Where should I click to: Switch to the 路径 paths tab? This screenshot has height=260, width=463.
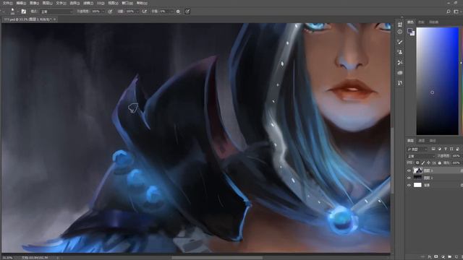[x=433, y=141]
